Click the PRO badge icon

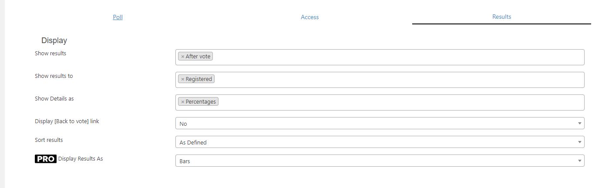[46, 159]
